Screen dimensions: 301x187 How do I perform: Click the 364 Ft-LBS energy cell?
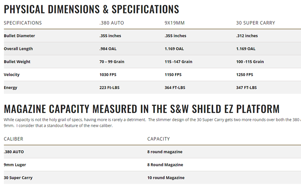pyautogui.click(x=175, y=87)
